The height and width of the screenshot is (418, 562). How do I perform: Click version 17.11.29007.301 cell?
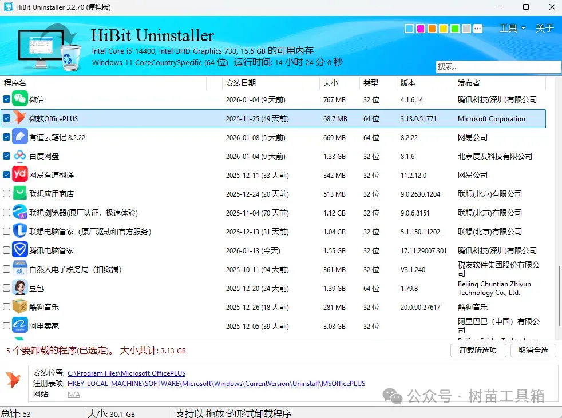424,250
